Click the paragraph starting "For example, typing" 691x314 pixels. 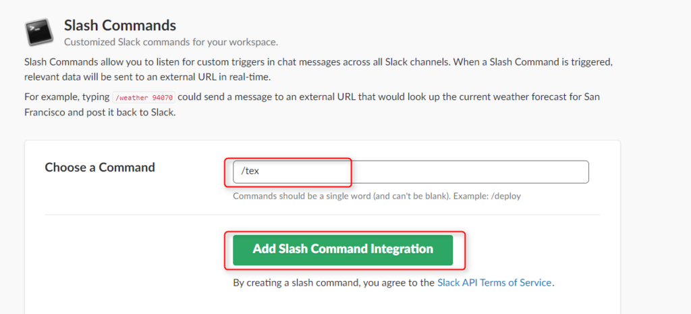coord(310,103)
